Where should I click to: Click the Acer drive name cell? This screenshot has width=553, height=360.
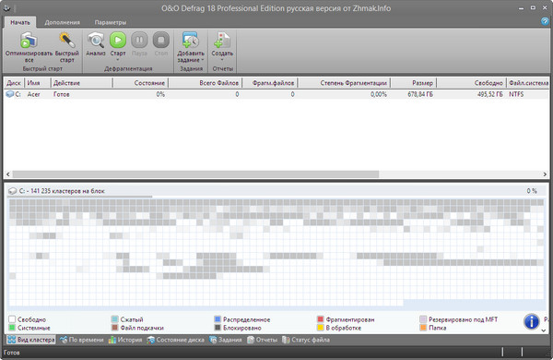coord(33,94)
